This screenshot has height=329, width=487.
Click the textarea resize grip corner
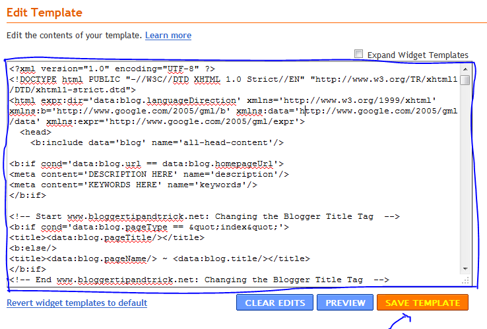465,281
